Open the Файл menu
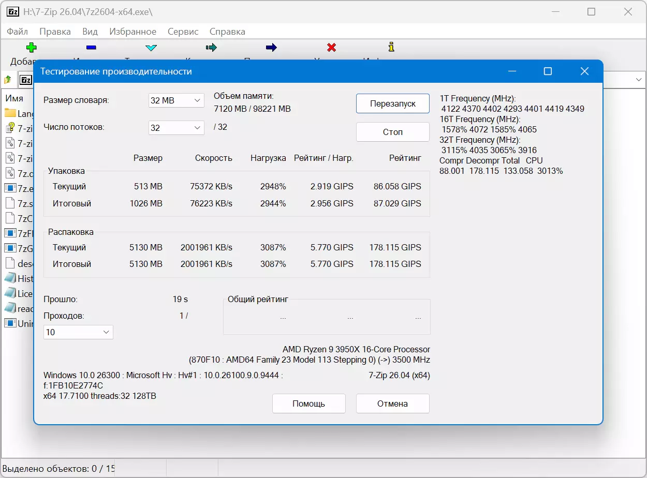This screenshot has height=478, width=647. click(17, 32)
